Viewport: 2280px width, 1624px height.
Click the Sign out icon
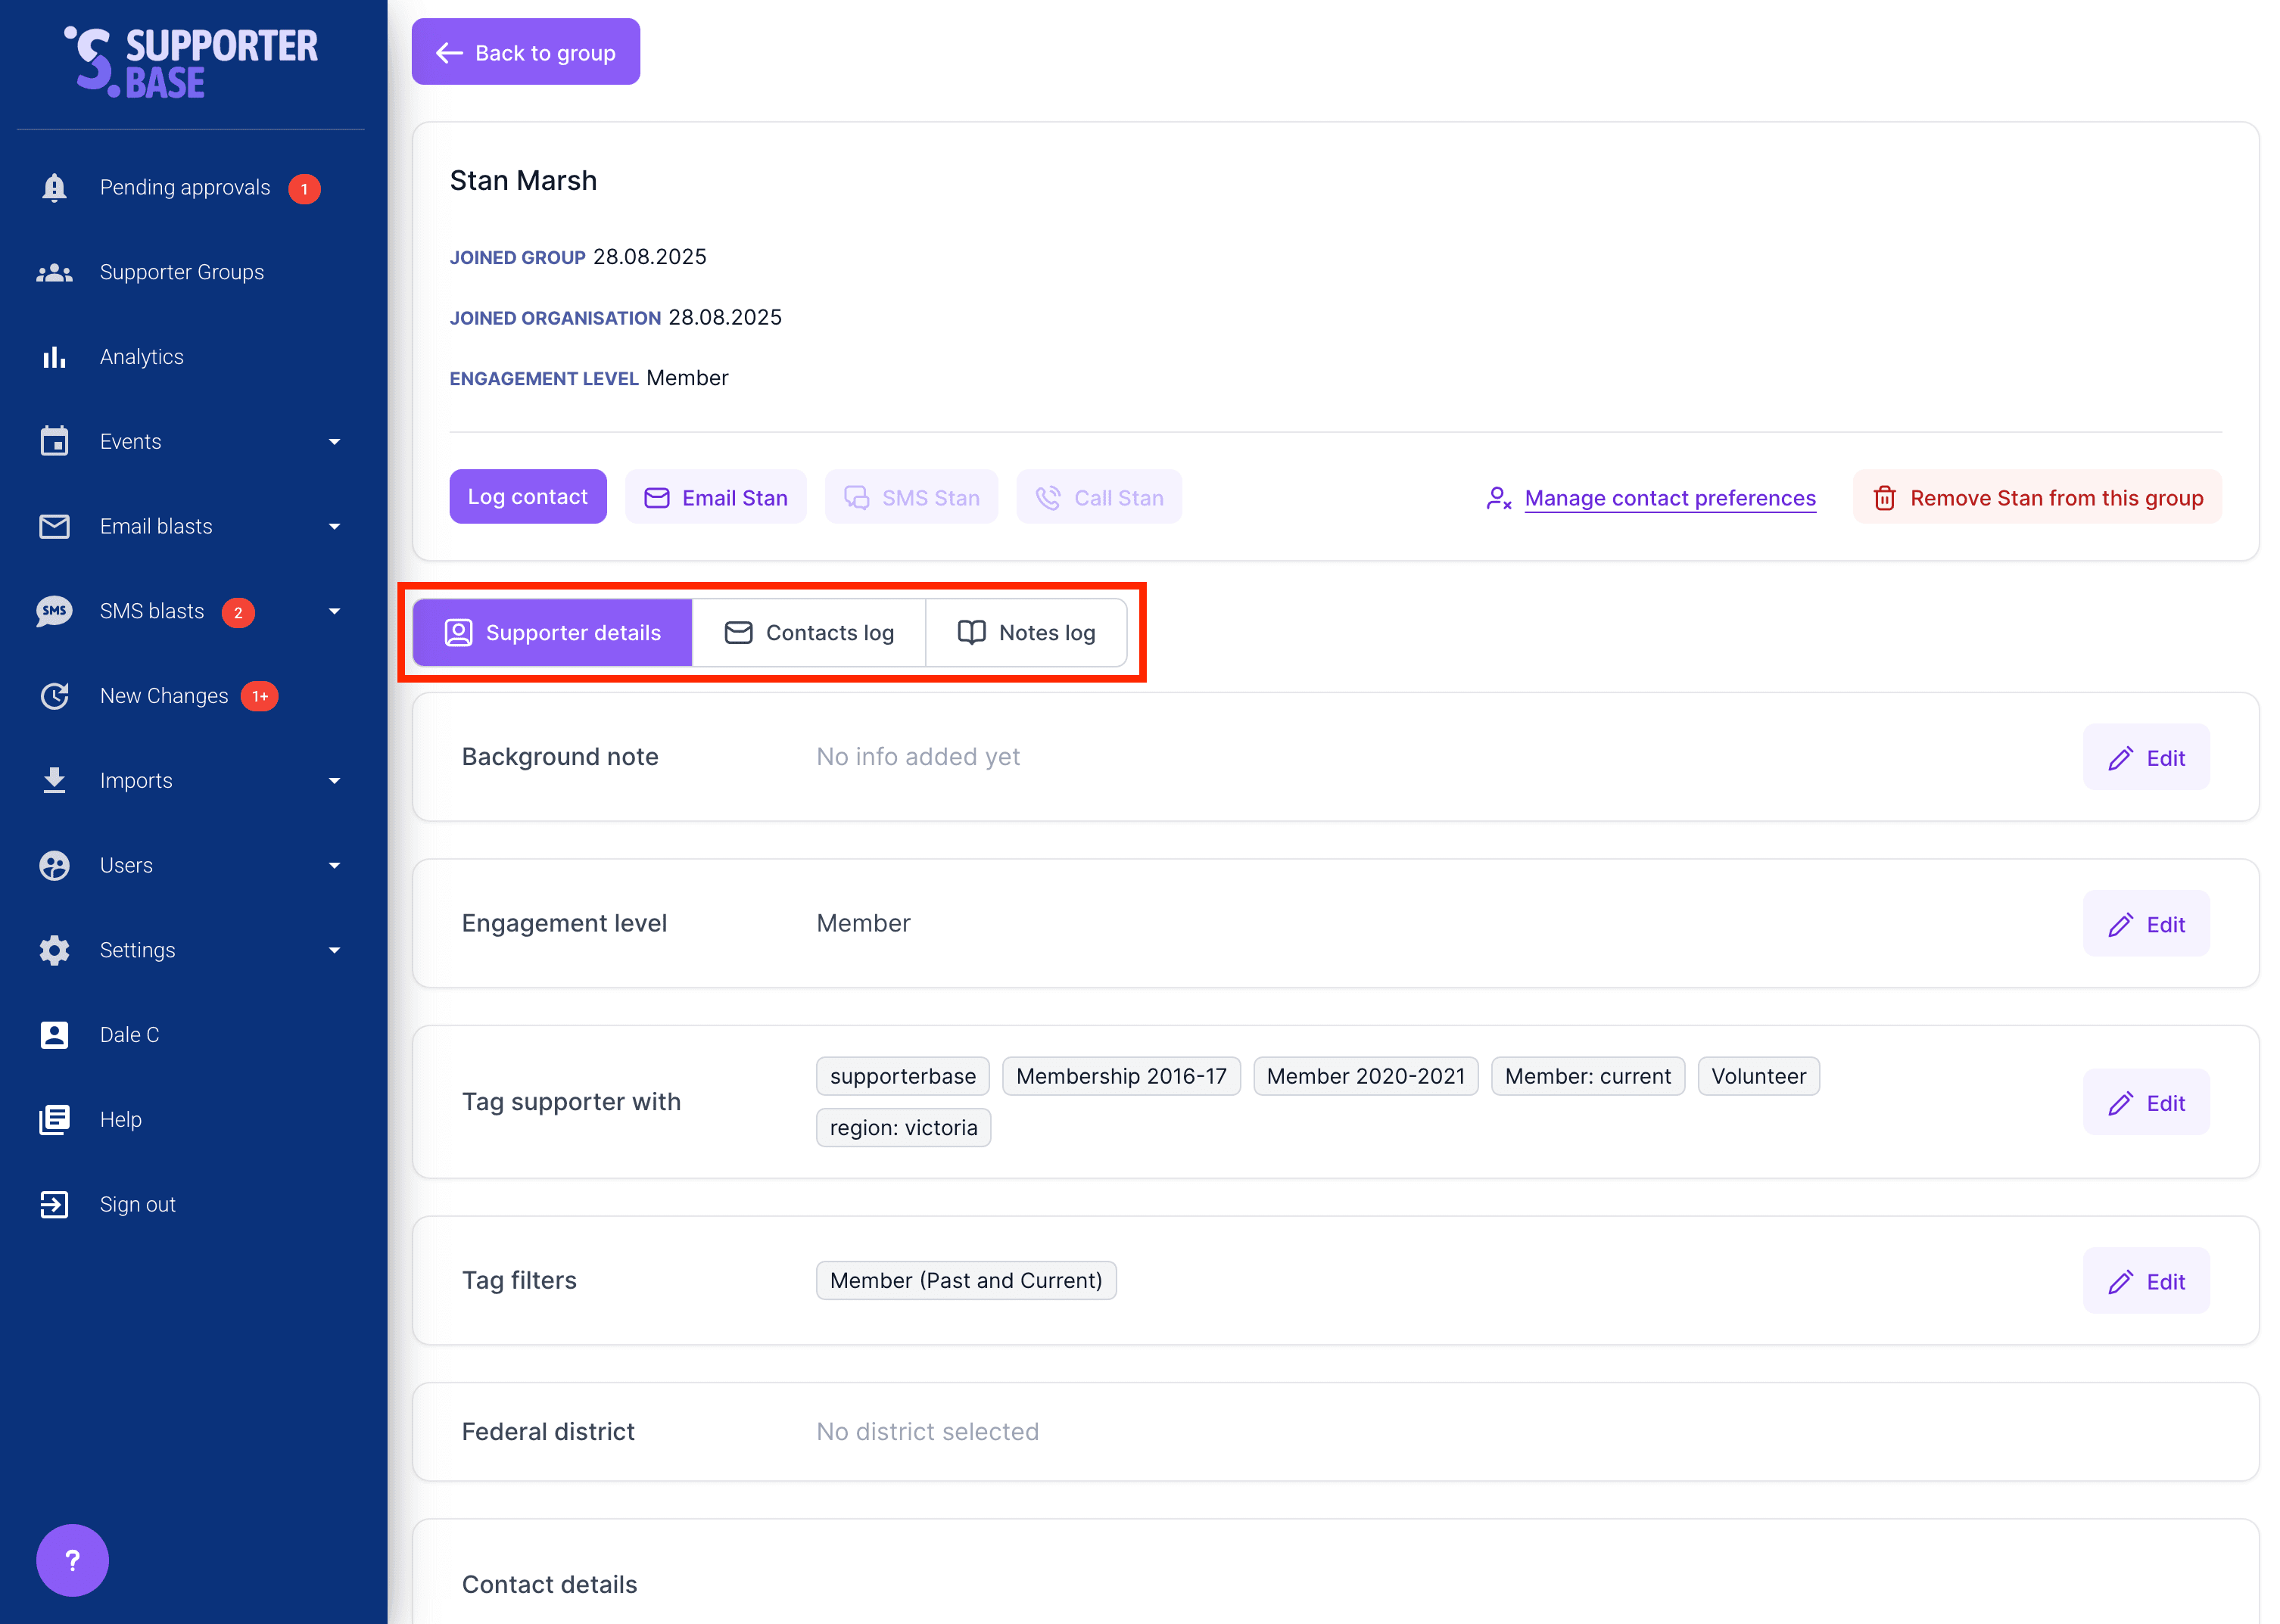[54, 1204]
